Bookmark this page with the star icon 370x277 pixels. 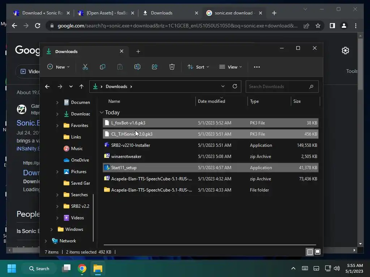tap(318, 26)
